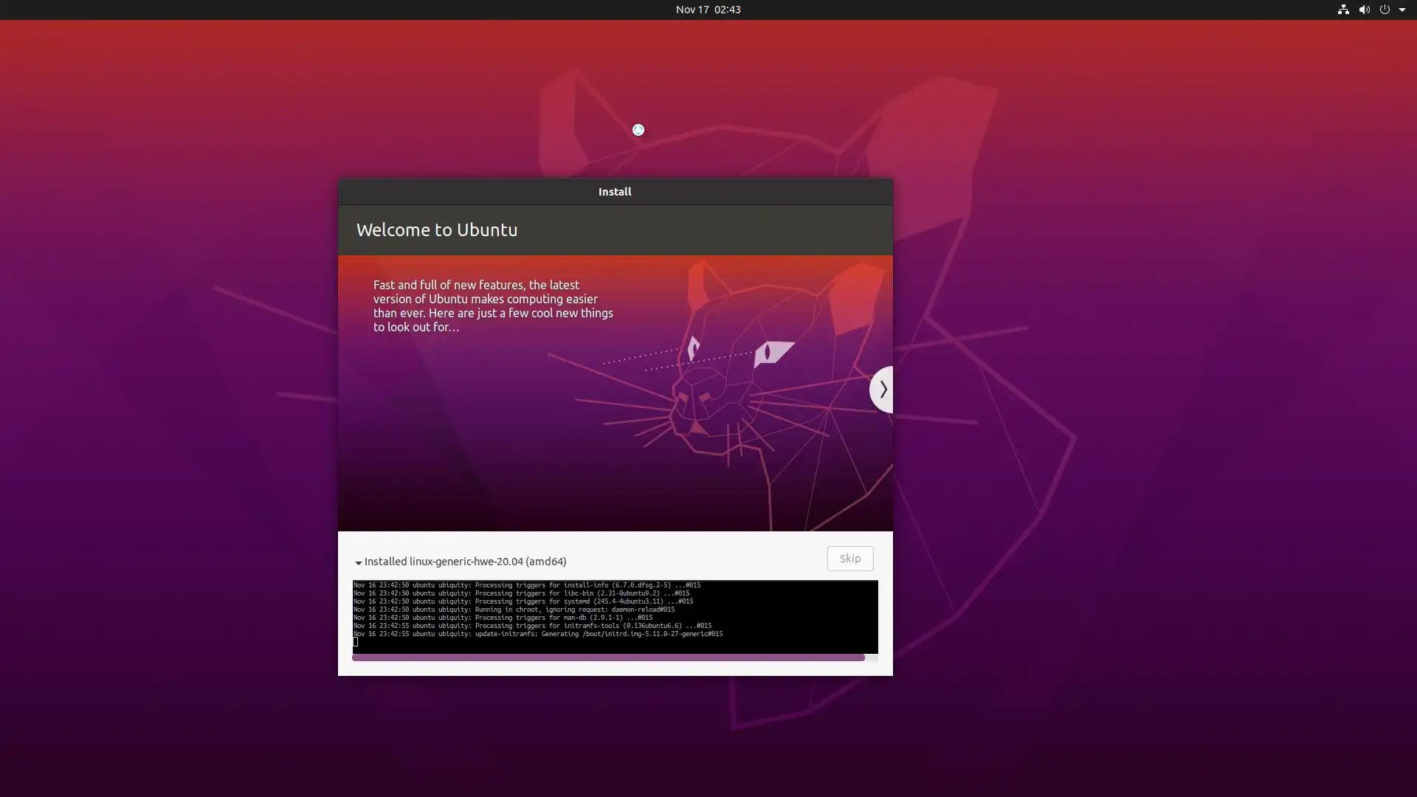Click the installation progress bar
Image resolution: width=1417 pixels, height=797 pixels.
click(607, 658)
